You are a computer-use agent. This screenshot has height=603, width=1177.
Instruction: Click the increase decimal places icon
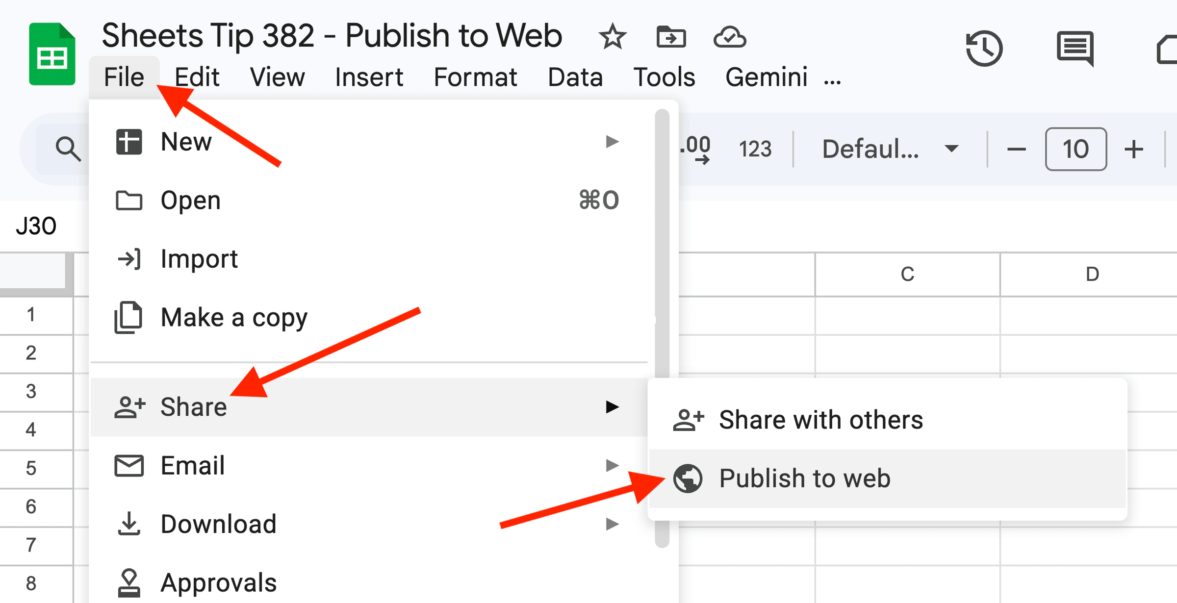[696, 149]
